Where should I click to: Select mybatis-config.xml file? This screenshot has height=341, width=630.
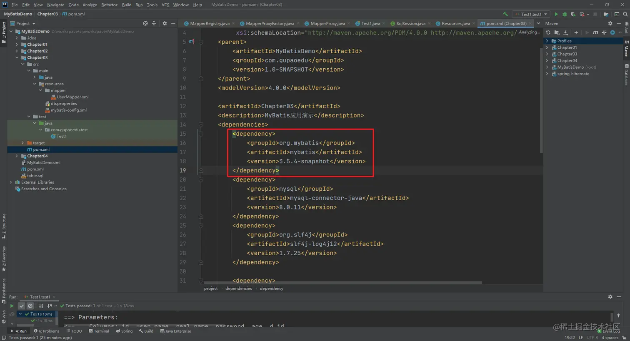[x=68, y=110]
